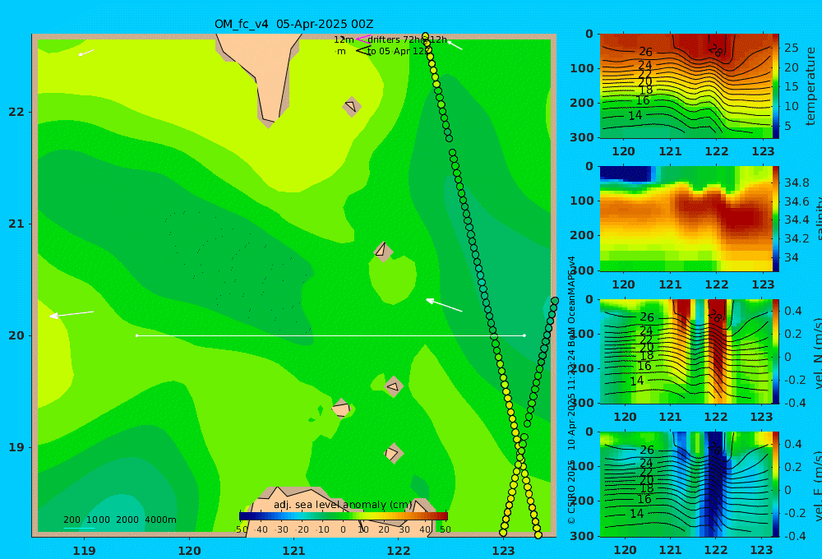Click the island near 19.3°N 121.5°E
The height and width of the screenshot is (559, 822).
pyautogui.click(x=341, y=409)
